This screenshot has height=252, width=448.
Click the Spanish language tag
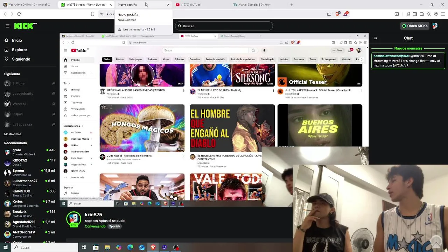tap(114, 226)
